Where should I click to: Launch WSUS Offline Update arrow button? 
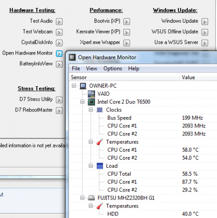click(205, 32)
